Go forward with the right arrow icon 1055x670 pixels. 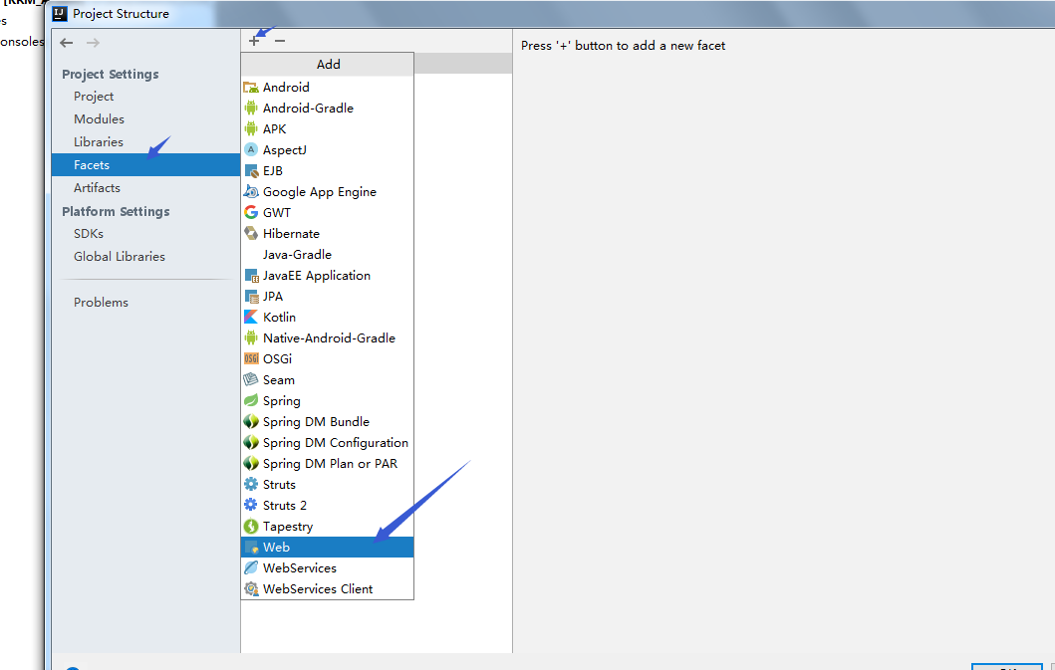[93, 43]
